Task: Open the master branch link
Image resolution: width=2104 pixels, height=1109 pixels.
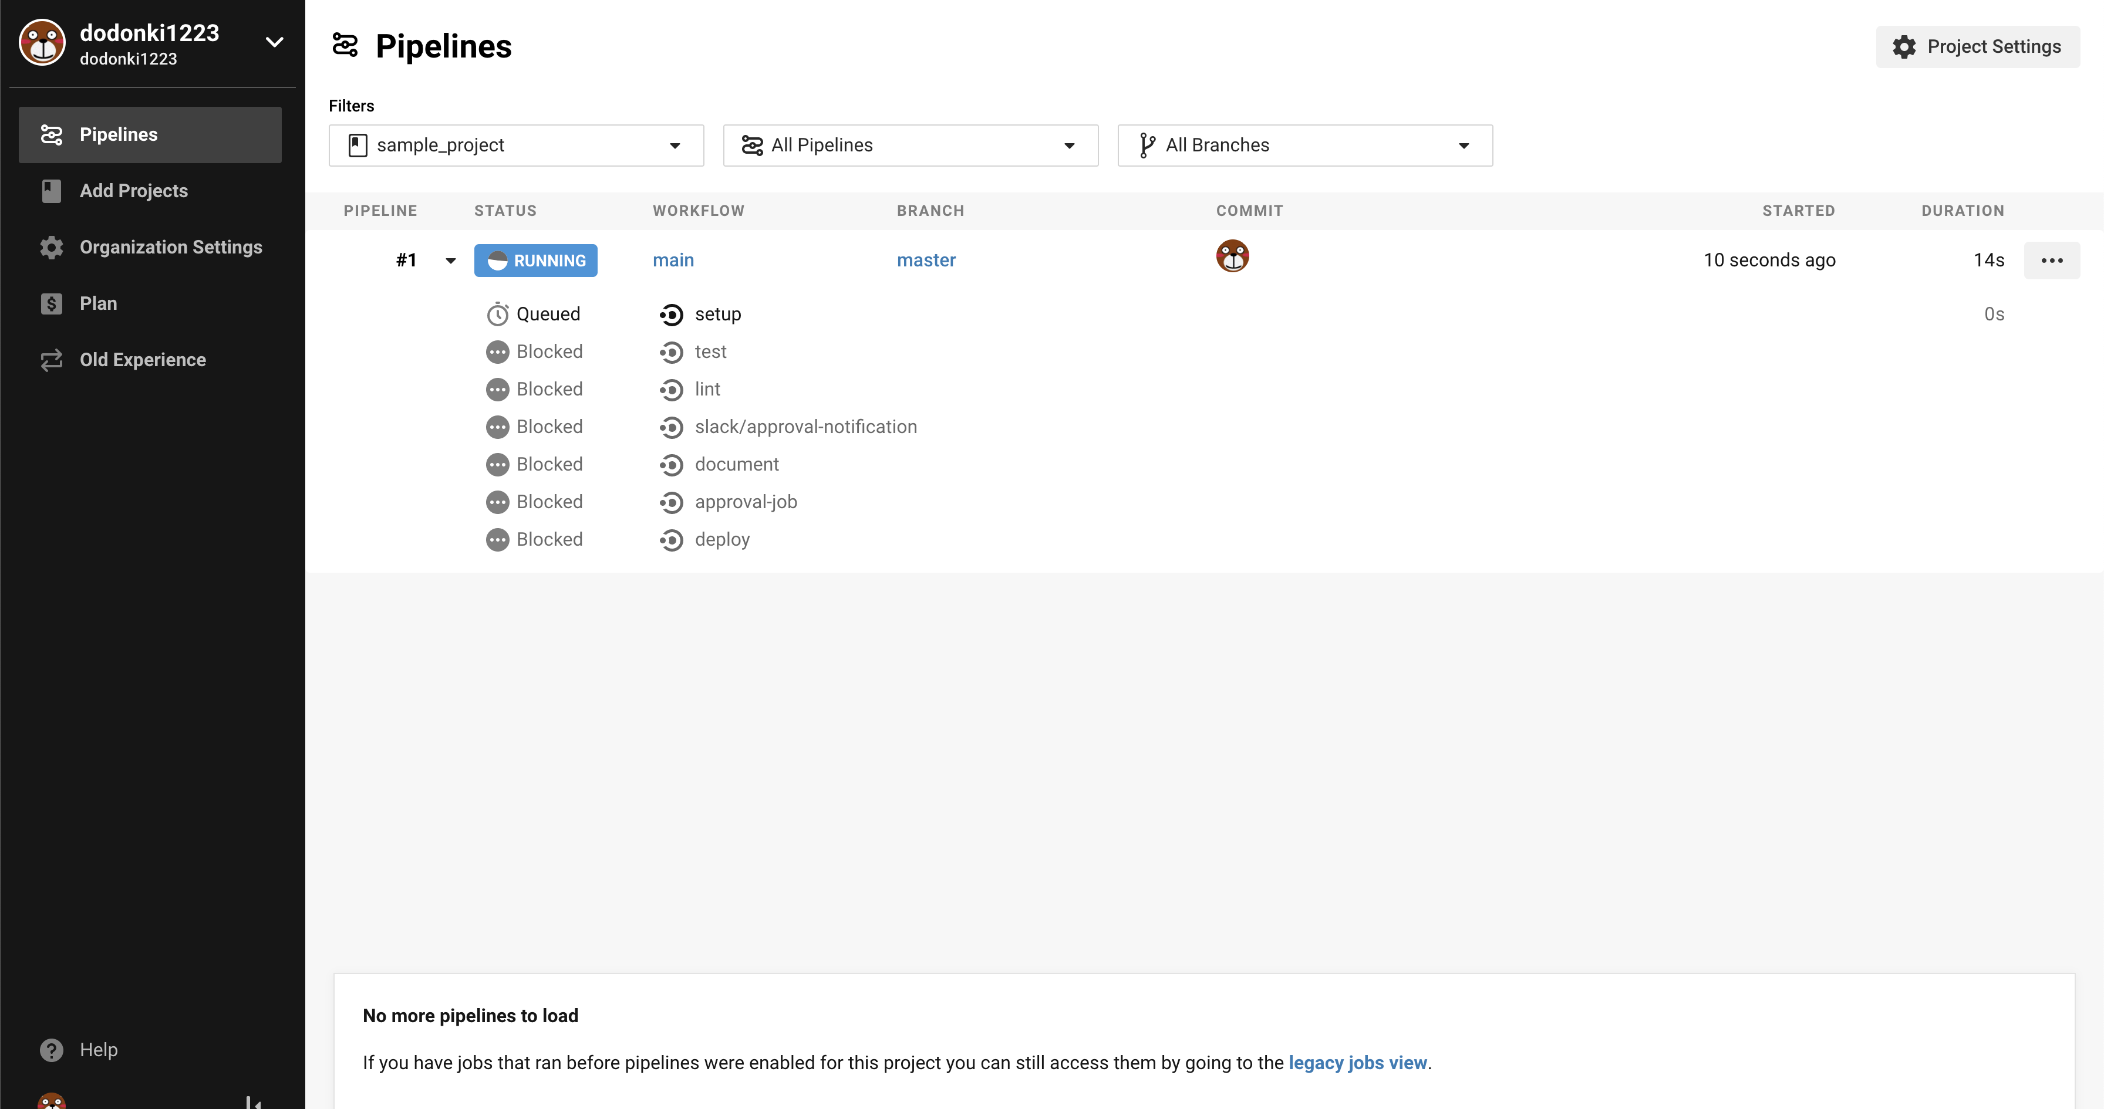Action: coord(925,261)
